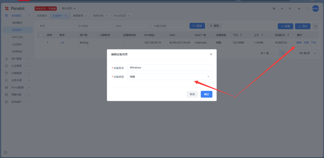Open MAC记忆 item in sidebar
This screenshot has width=324, height=158.
17,37
